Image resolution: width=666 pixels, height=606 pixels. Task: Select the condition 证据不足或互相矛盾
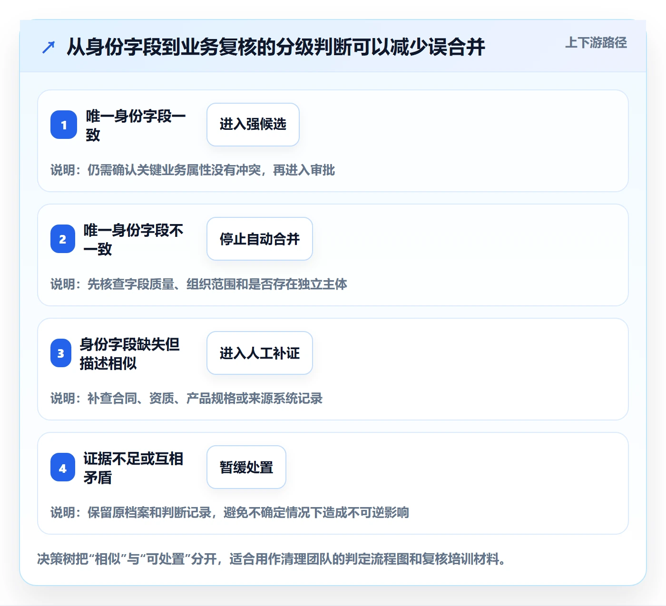click(133, 468)
